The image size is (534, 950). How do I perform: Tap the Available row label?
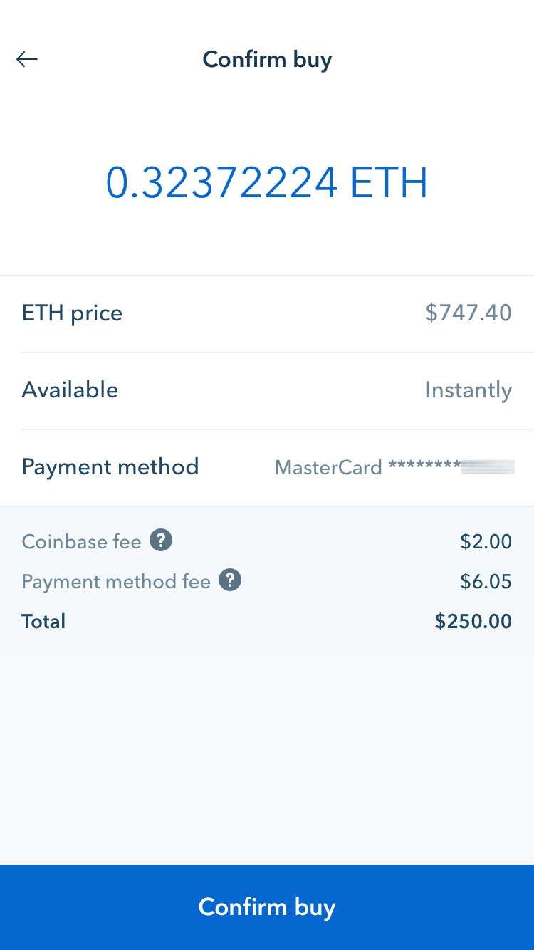pos(70,390)
